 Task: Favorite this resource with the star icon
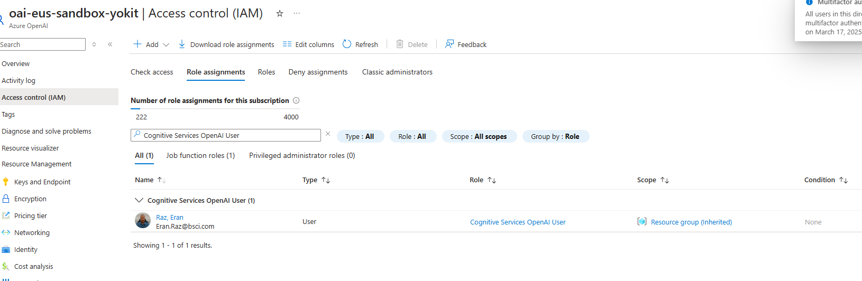pos(280,14)
